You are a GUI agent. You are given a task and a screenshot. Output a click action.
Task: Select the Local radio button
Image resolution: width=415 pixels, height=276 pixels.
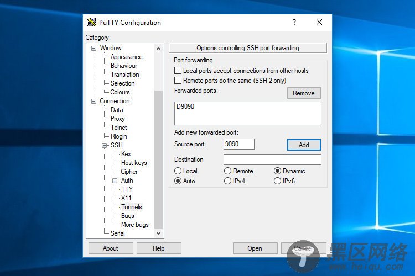point(178,171)
